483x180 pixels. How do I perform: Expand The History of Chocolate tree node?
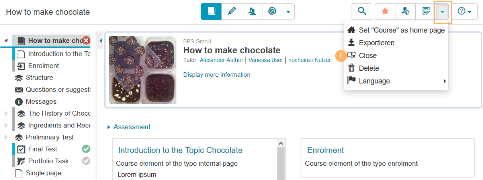pos(6,114)
